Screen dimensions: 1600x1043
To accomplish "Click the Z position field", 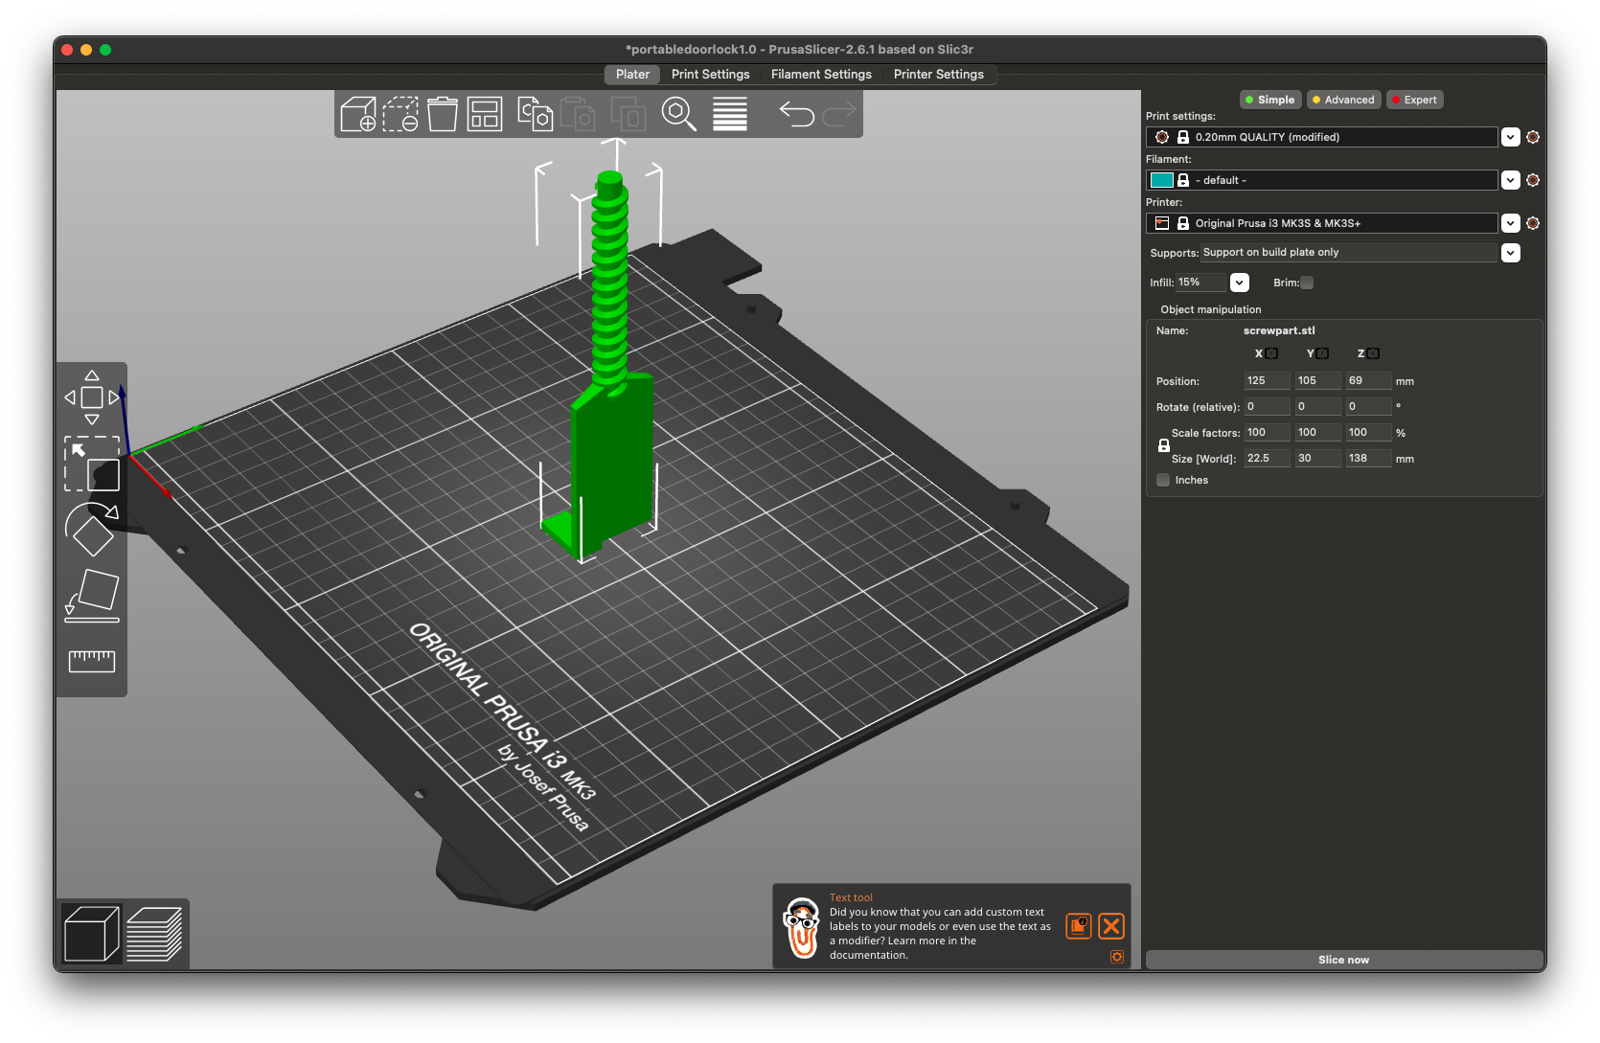I will tap(1368, 380).
